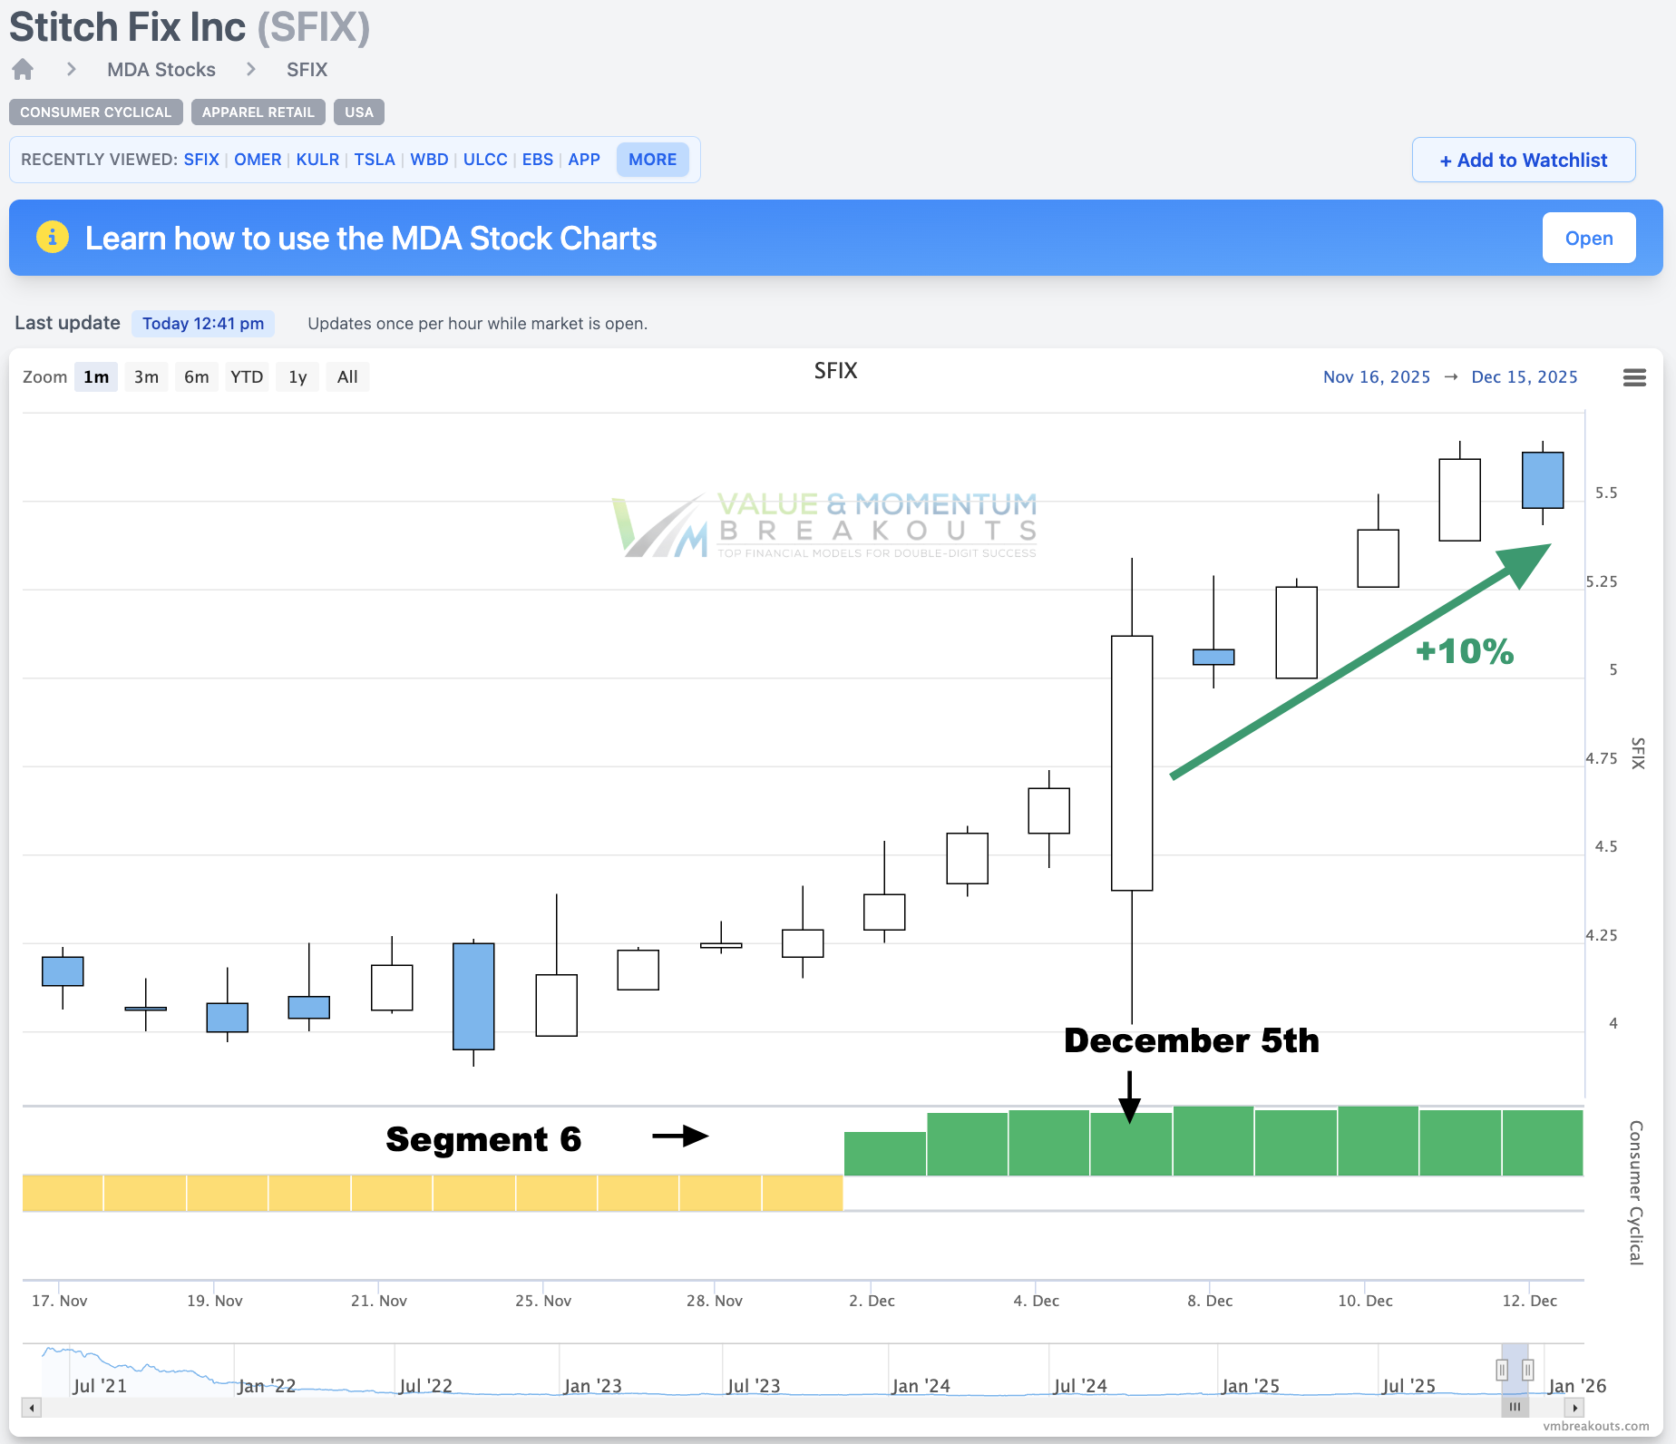
Task: Open the MDA Stocks breadcrumb
Action: (x=161, y=70)
